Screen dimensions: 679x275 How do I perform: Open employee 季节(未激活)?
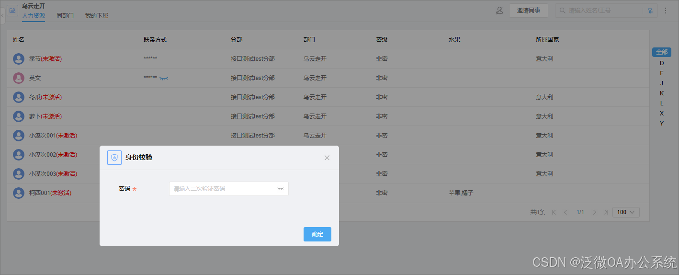tap(45, 59)
